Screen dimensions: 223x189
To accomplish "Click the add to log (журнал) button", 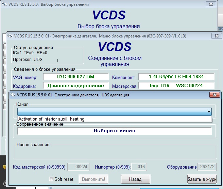I will pos(202,179).
